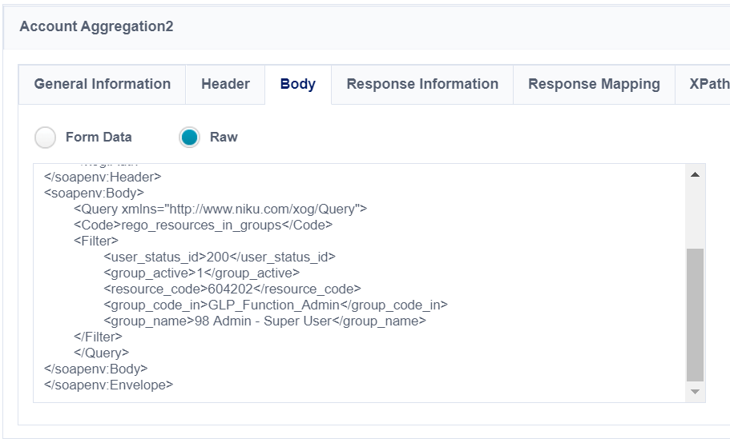730x439 pixels.
Task: Click the scroll up arrow in body editor
Action: [x=695, y=174]
